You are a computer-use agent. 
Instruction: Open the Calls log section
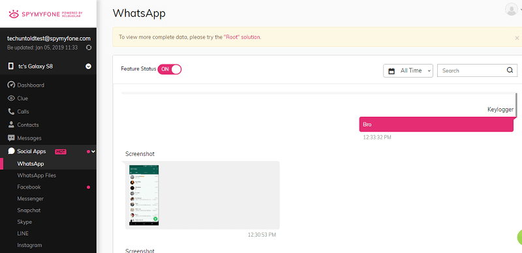coord(23,112)
